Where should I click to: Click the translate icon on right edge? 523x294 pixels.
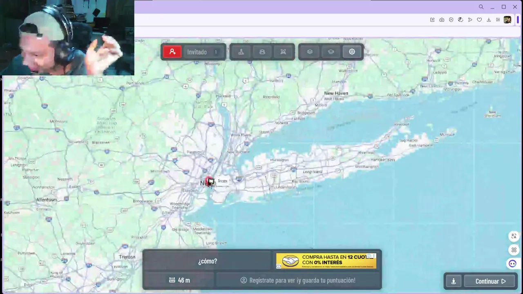pyautogui.click(x=514, y=236)
